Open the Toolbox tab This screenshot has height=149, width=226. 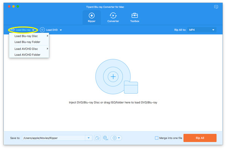[x=134, y=18]
